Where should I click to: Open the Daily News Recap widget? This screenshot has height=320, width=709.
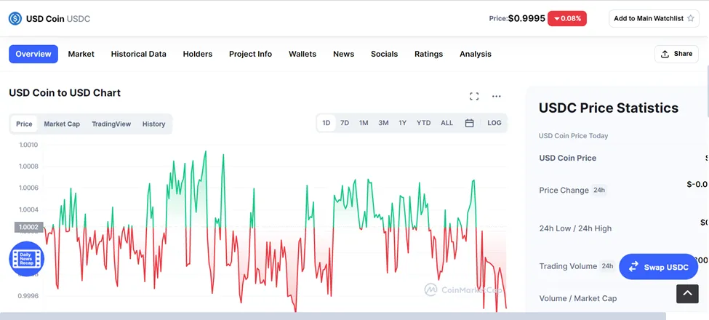click(26, 258)
